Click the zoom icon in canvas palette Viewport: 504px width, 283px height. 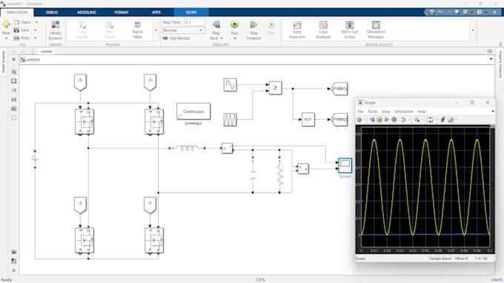click(14, 72)
